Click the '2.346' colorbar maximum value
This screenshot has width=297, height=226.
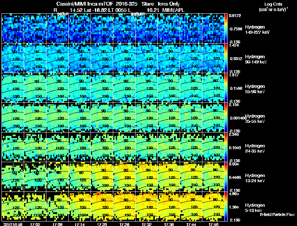coord(234,135)
